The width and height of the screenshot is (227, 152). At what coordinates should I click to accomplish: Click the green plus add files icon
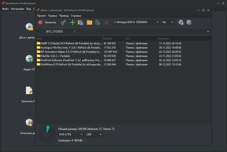click(x=72, y=22)
